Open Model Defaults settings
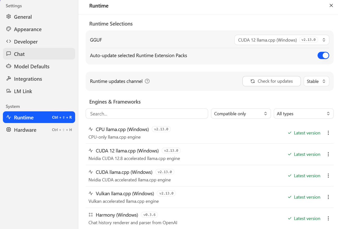The width and height of the screenshot is (338, 229). pos(39,66)
